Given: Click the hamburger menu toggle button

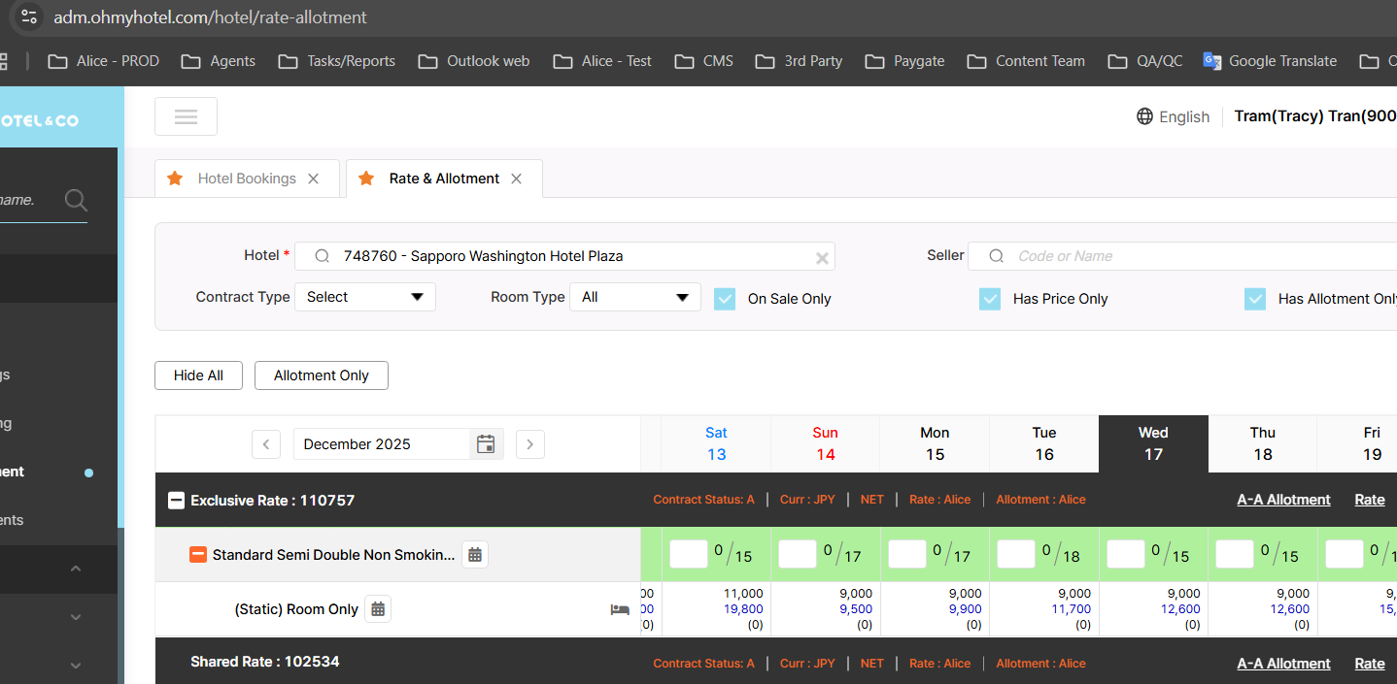Looking at the screenshot, I should pos(186,116).
